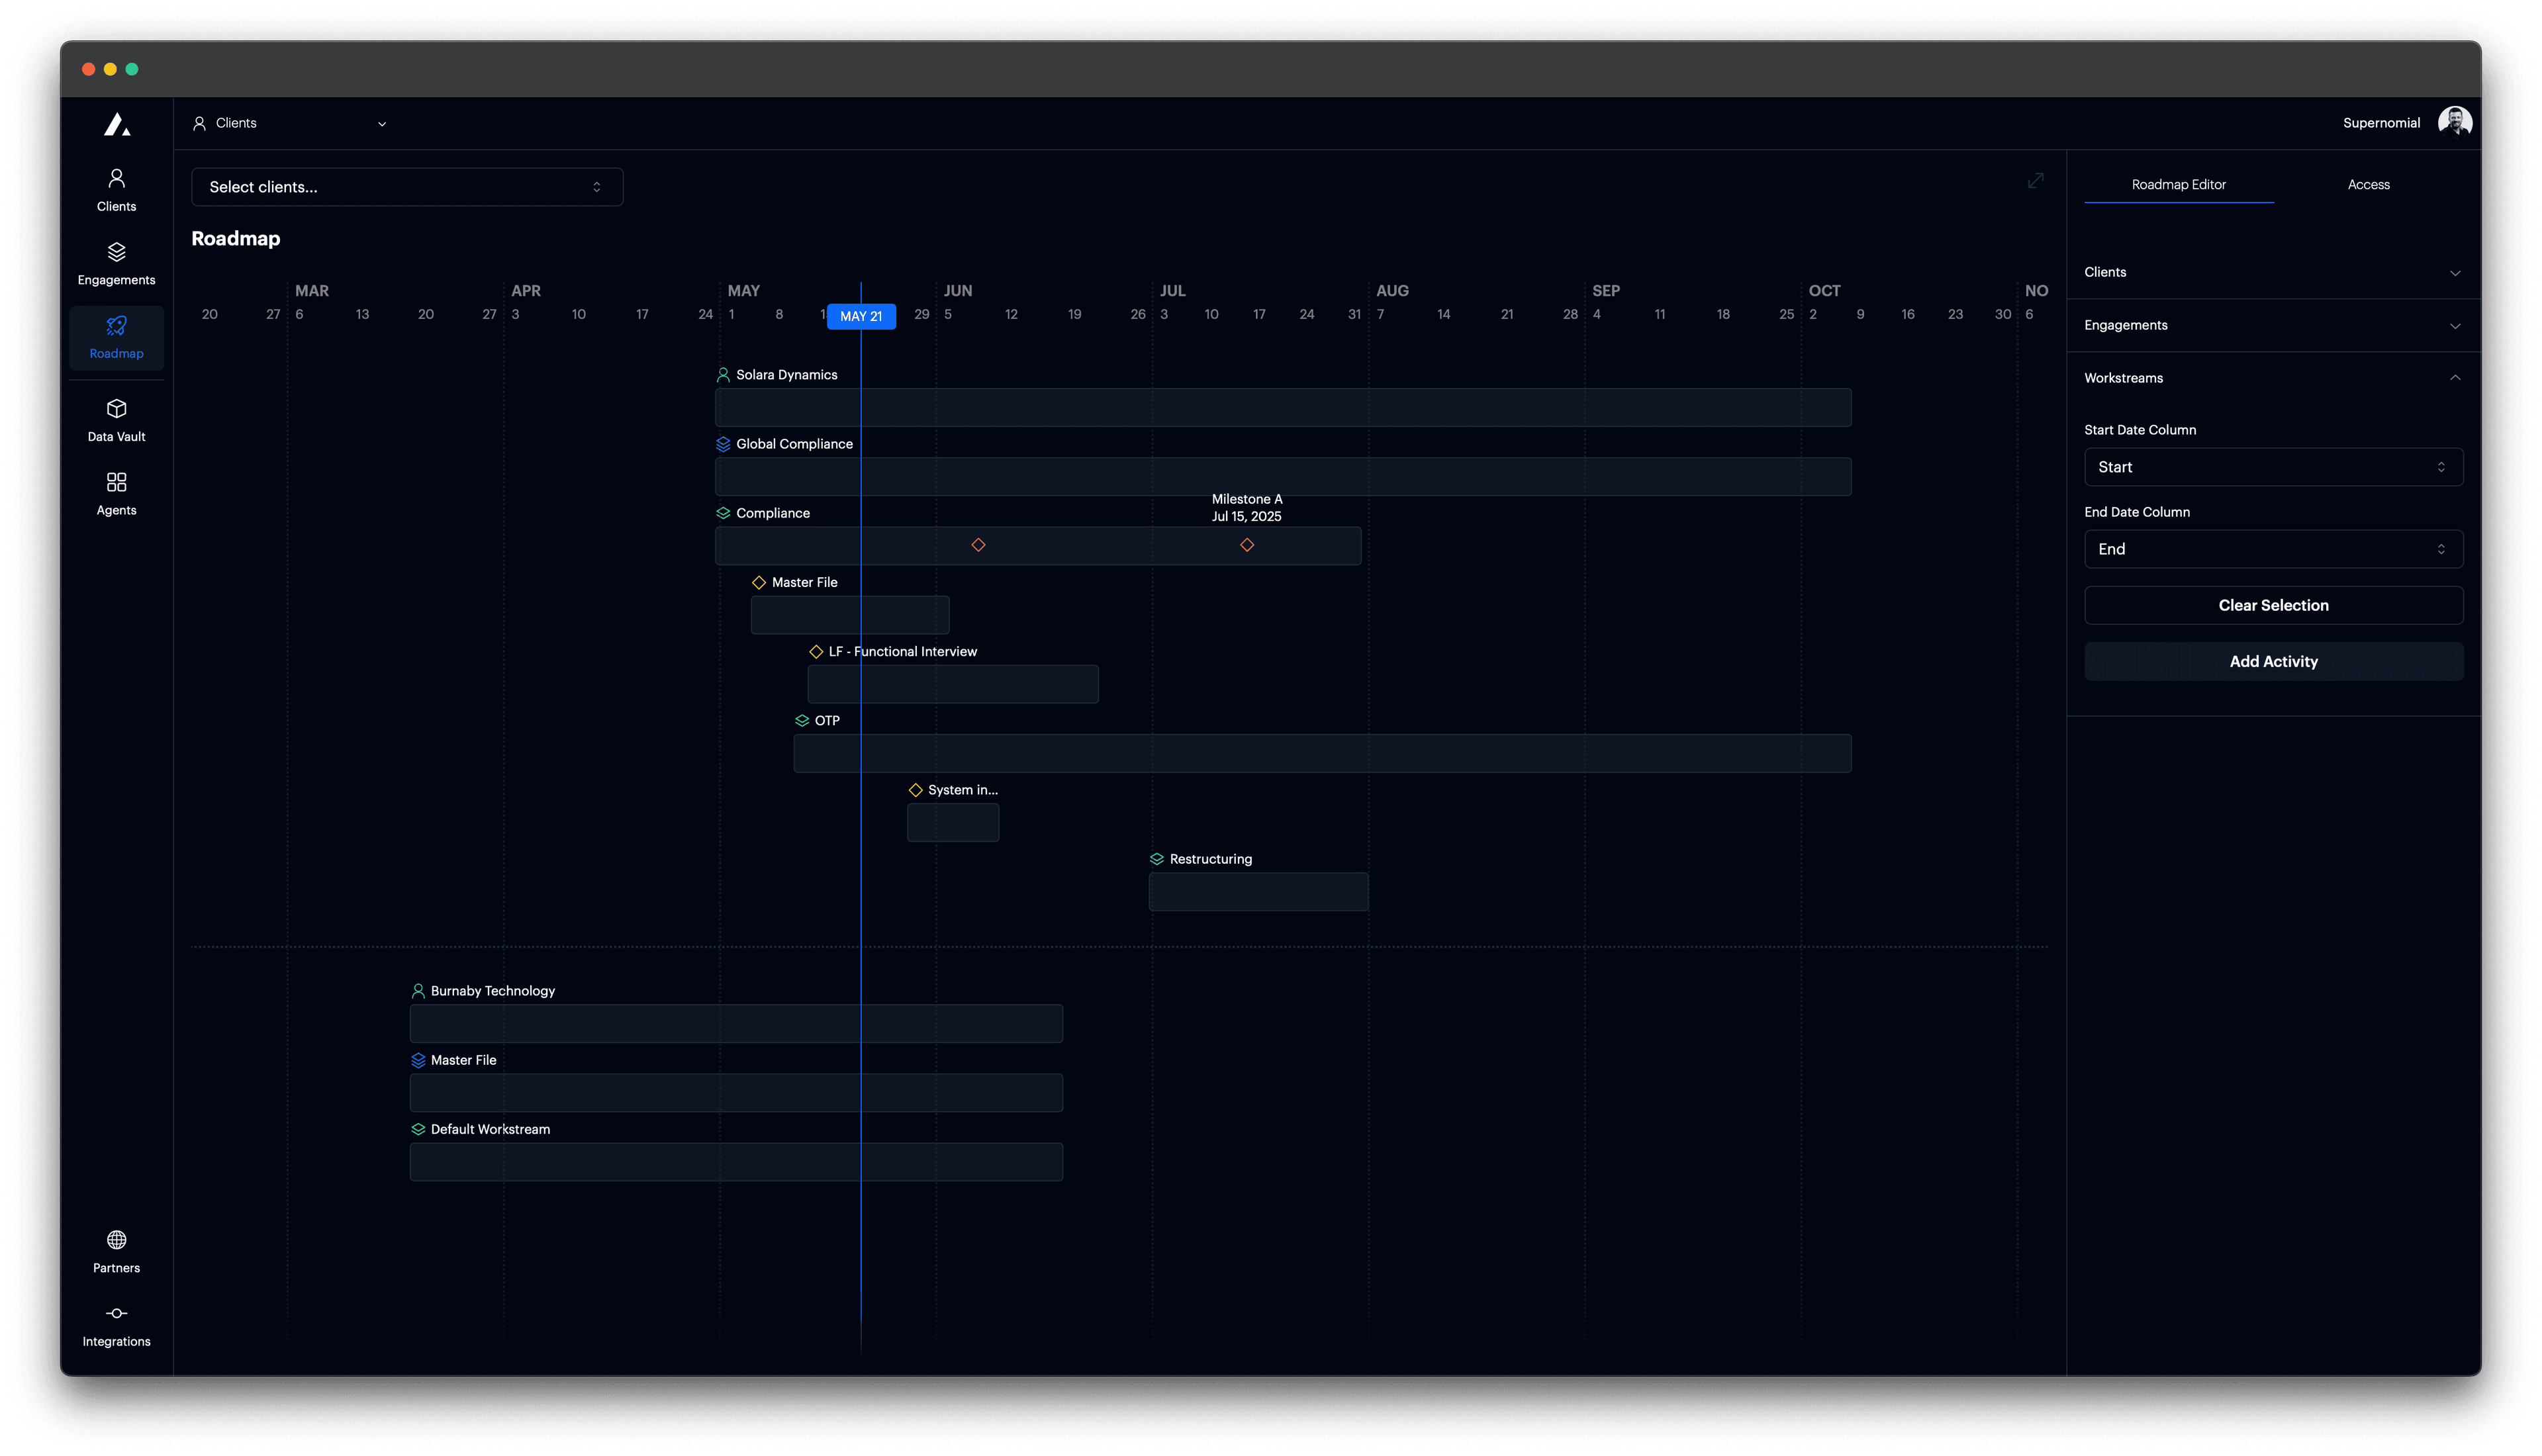Screen dimensions: 2542x1456
Task: Select the Roadmap Editor tab
Action: (x=2178, y=184)
